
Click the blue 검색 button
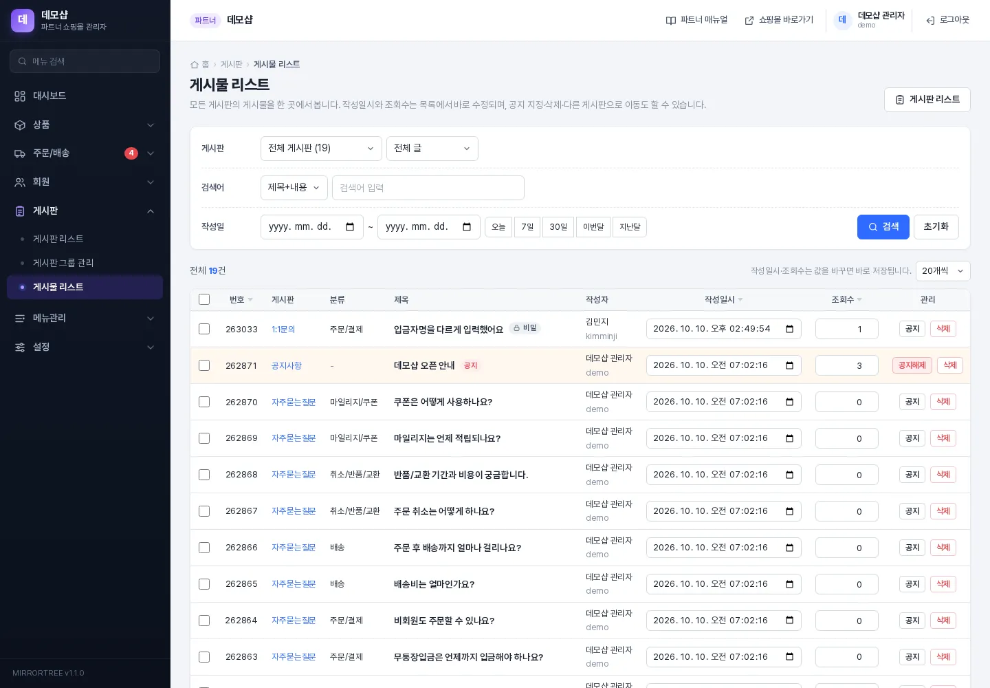point(883,227)
